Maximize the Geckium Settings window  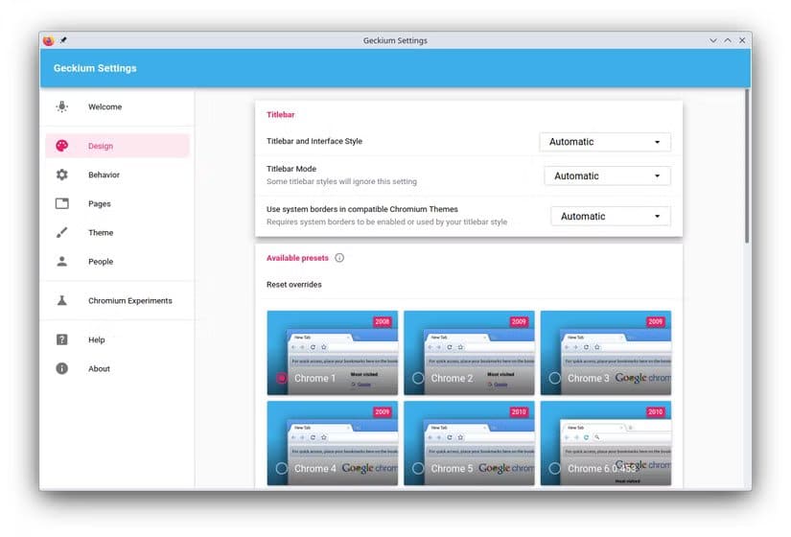(x=728, y=40)
